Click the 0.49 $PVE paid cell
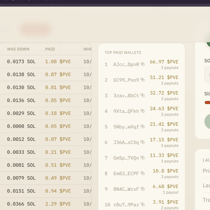This screenshot has width=210, height=210. click(58, 178)
